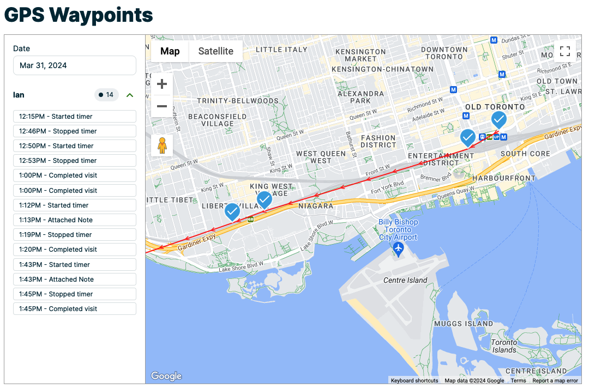Select the 1:13PM Attached Note entry
The height and width of the screenshot is (389, 589).
tap(74, 220)
